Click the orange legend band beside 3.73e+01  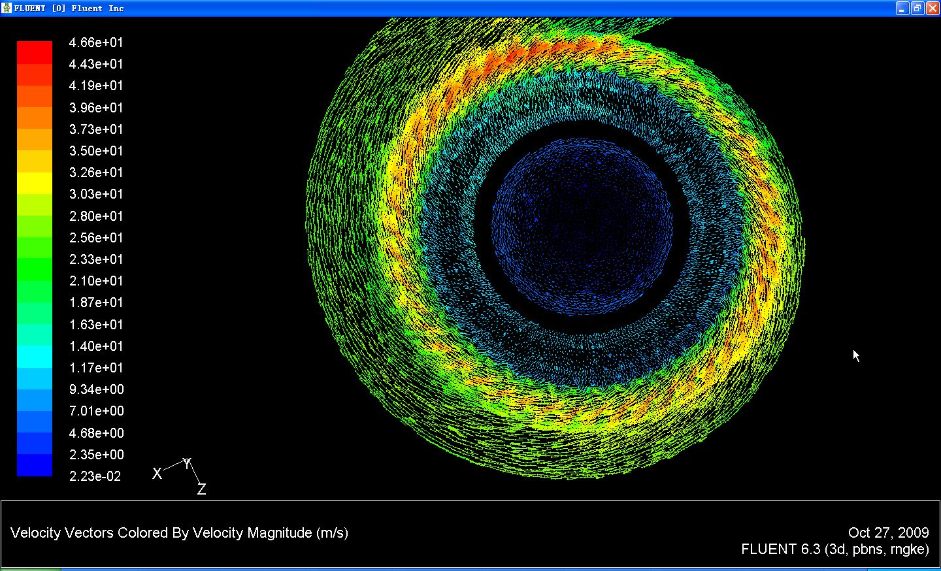coord(35,118)
